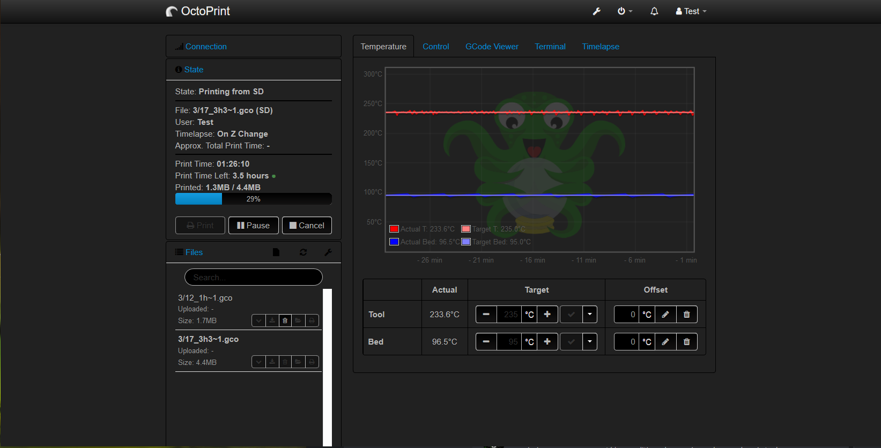Increase Bed target temperature with plus
Viewport: 881px width, 448px height.
coord(547,342)
